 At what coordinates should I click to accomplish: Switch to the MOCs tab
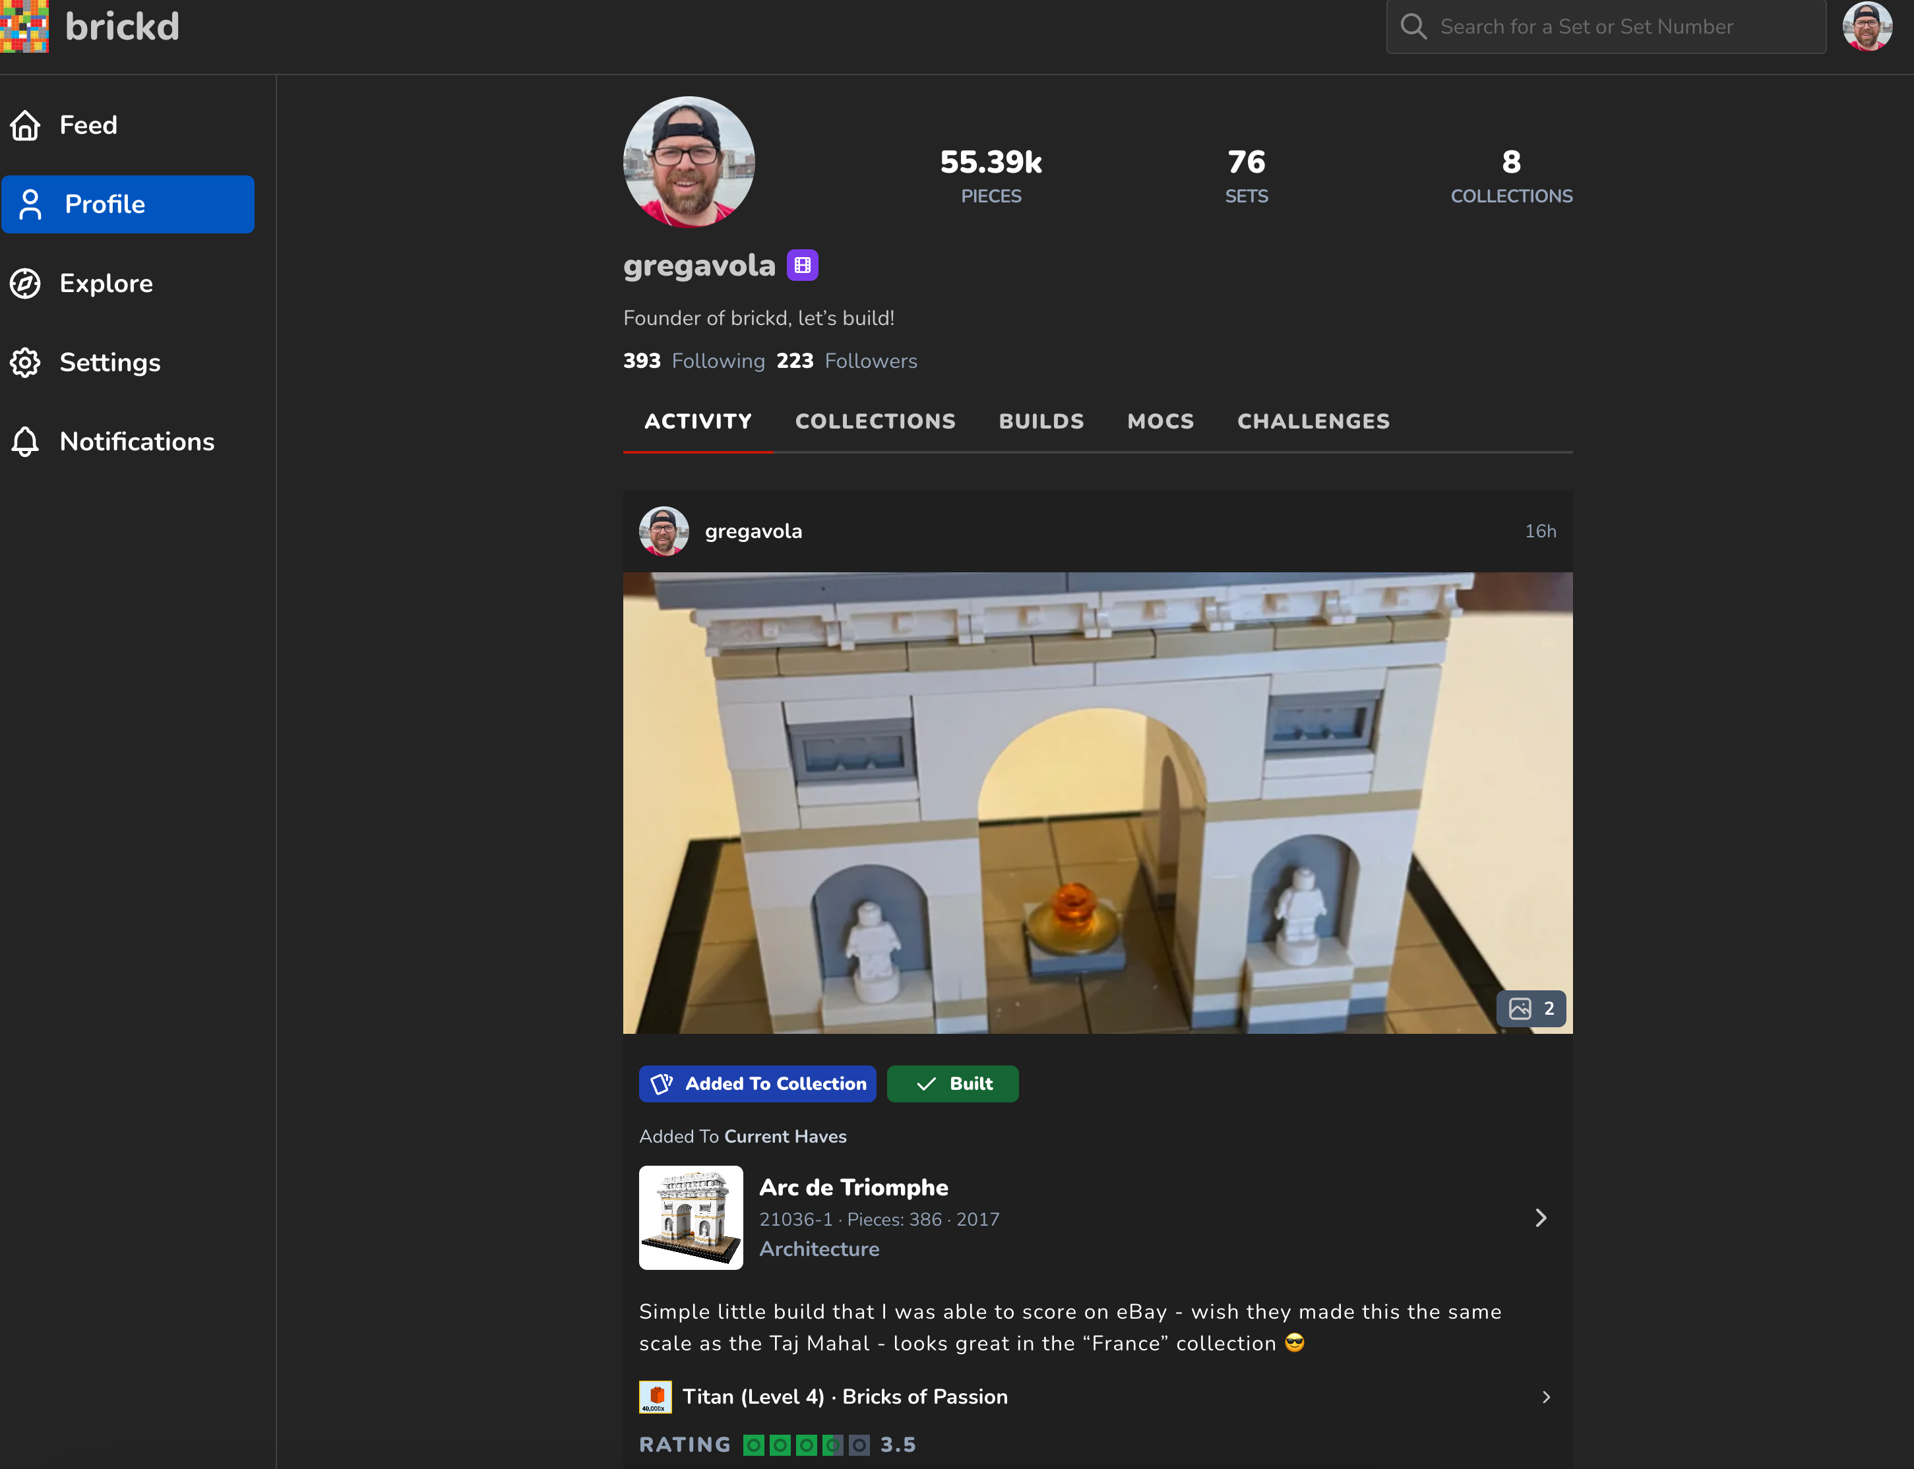[1160, 421]
